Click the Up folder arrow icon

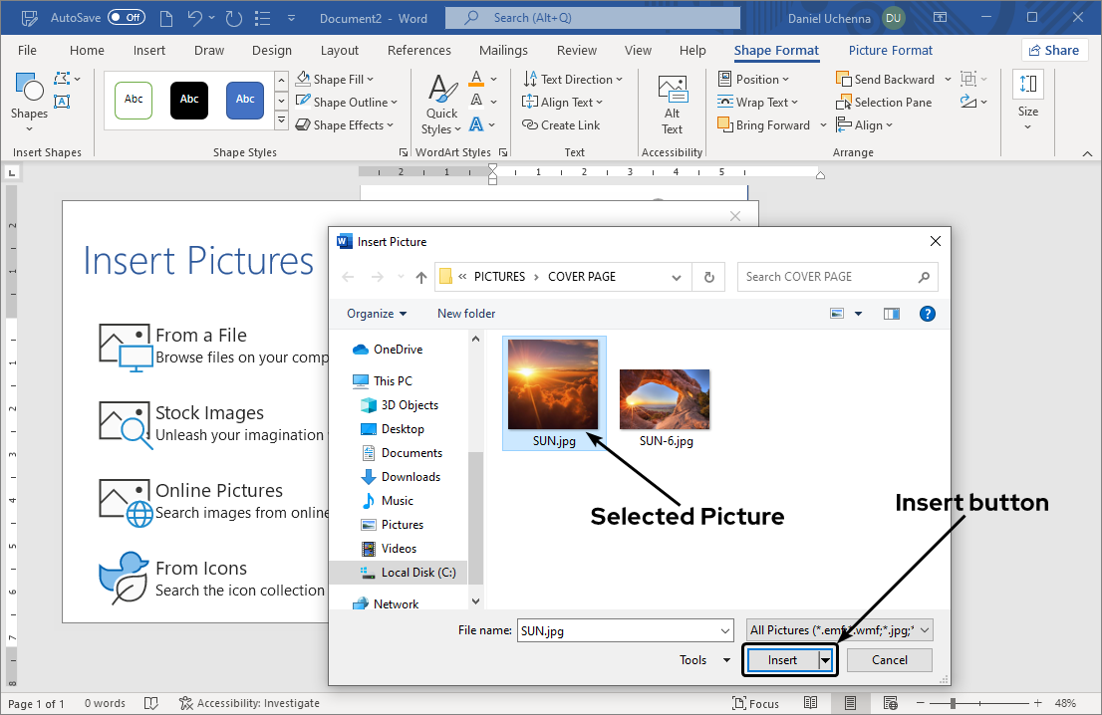pyautogui.click(x=421, y=277)
